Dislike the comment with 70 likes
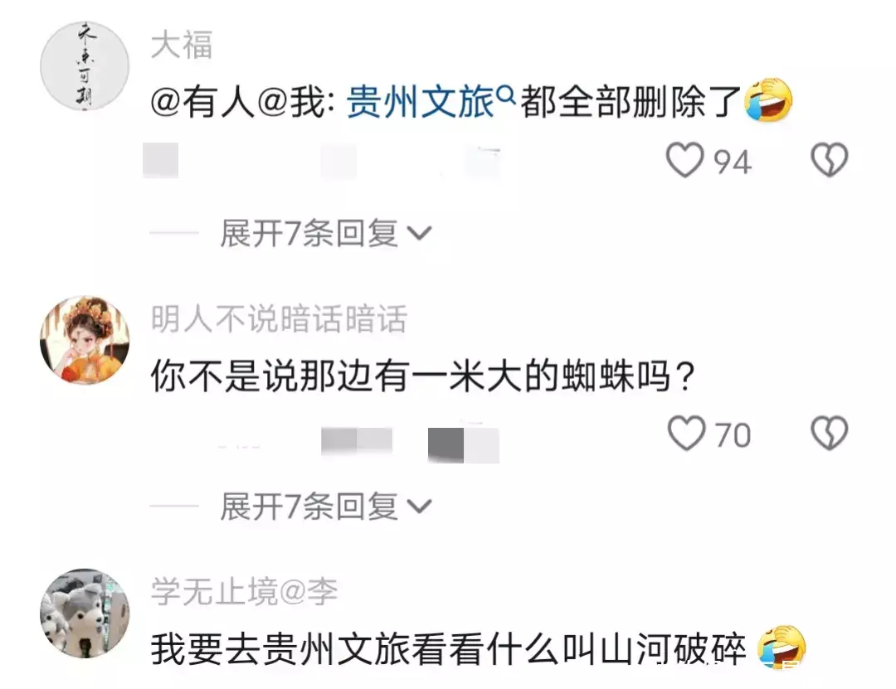 tap(829, 433)
